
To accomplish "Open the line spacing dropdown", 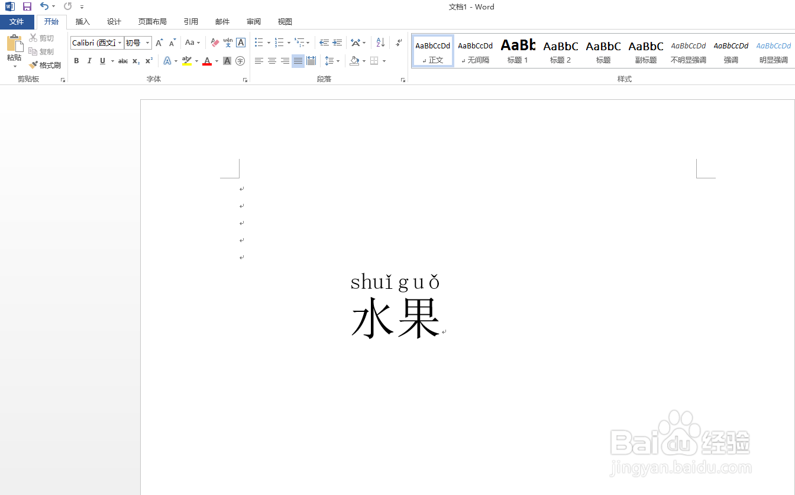I will click(332, 61).
